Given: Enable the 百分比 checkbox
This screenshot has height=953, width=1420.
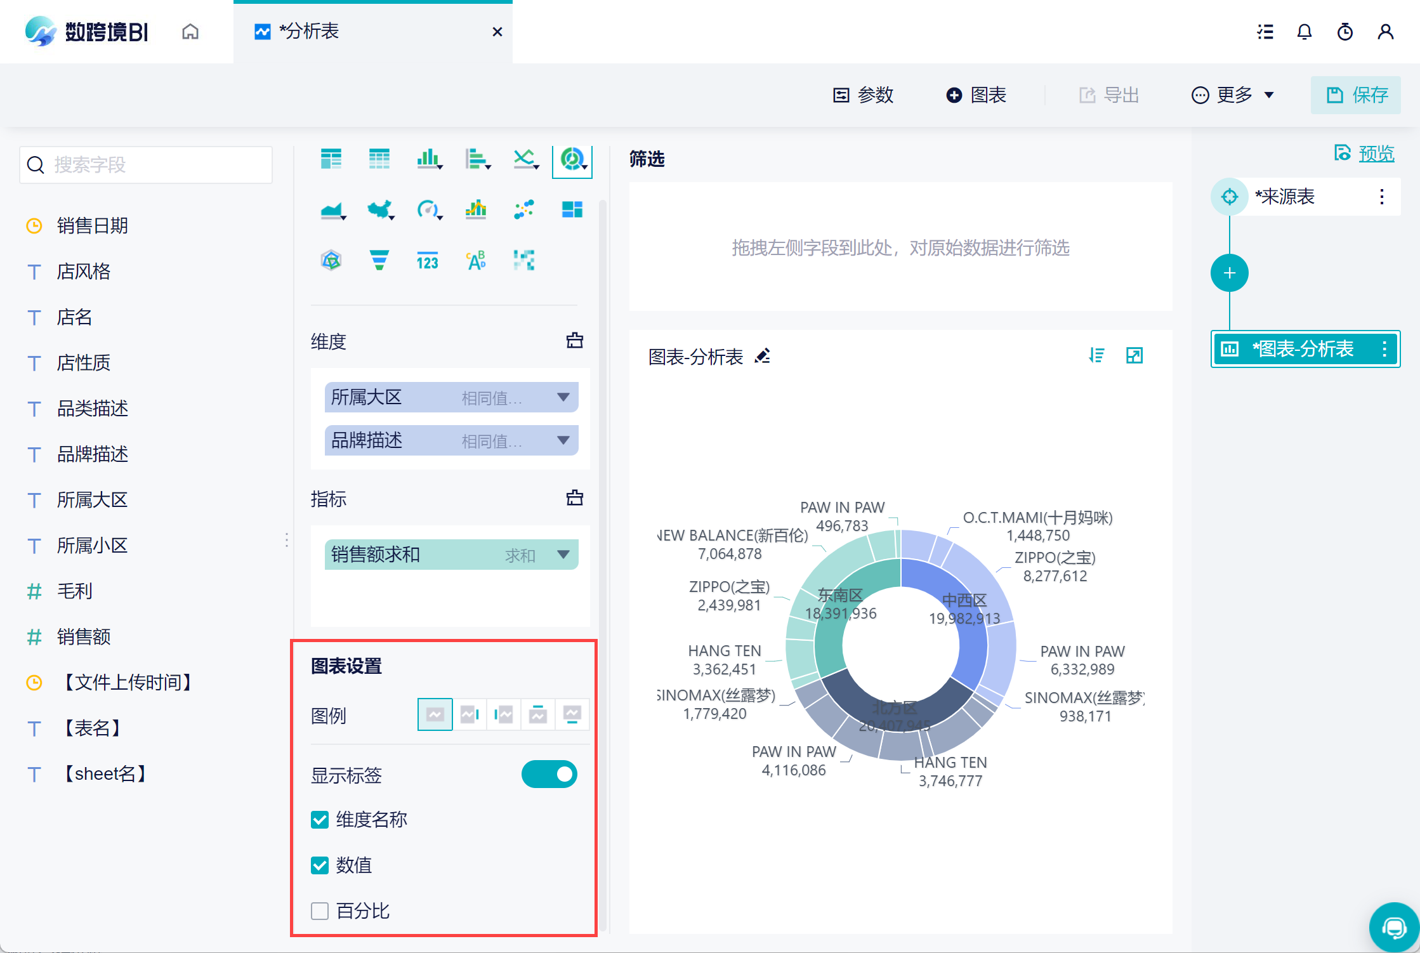Looking at the screenshot, I should (x=320, y=911).
